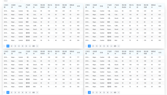Select page 2 in top-left table pagination
Viewport: 167px width, 95px height.
[11, 46]
